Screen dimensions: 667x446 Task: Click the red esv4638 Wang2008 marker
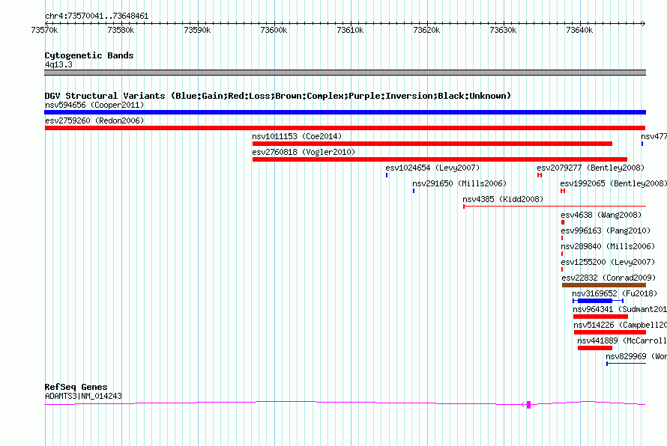click(563, 222)
